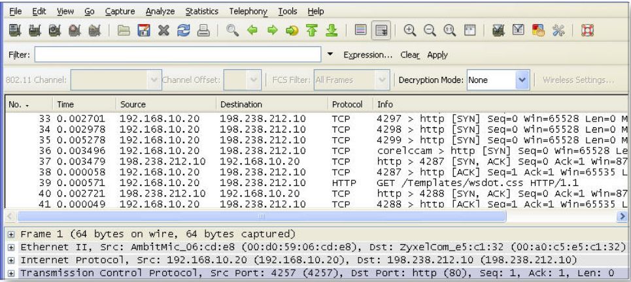Click the horizontal scrollbar thumb
The width and height of the screenshot is (631, 282).
(x=262, y=217)
